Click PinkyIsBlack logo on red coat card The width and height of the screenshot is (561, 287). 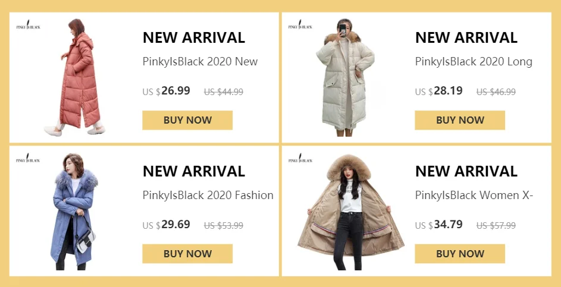[29, 25]
